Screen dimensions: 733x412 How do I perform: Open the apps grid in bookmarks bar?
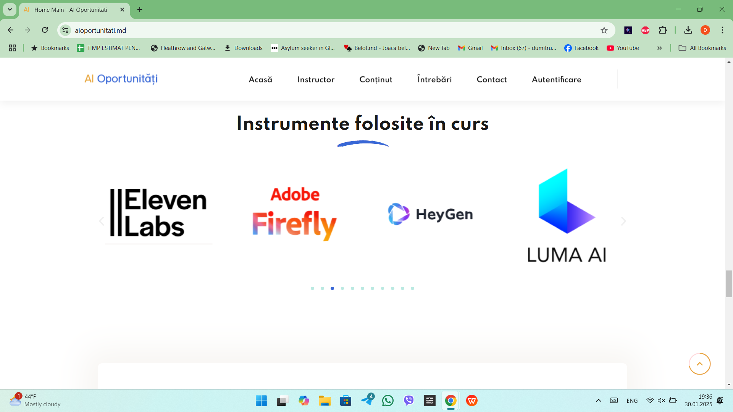click(x=12, y=48)
